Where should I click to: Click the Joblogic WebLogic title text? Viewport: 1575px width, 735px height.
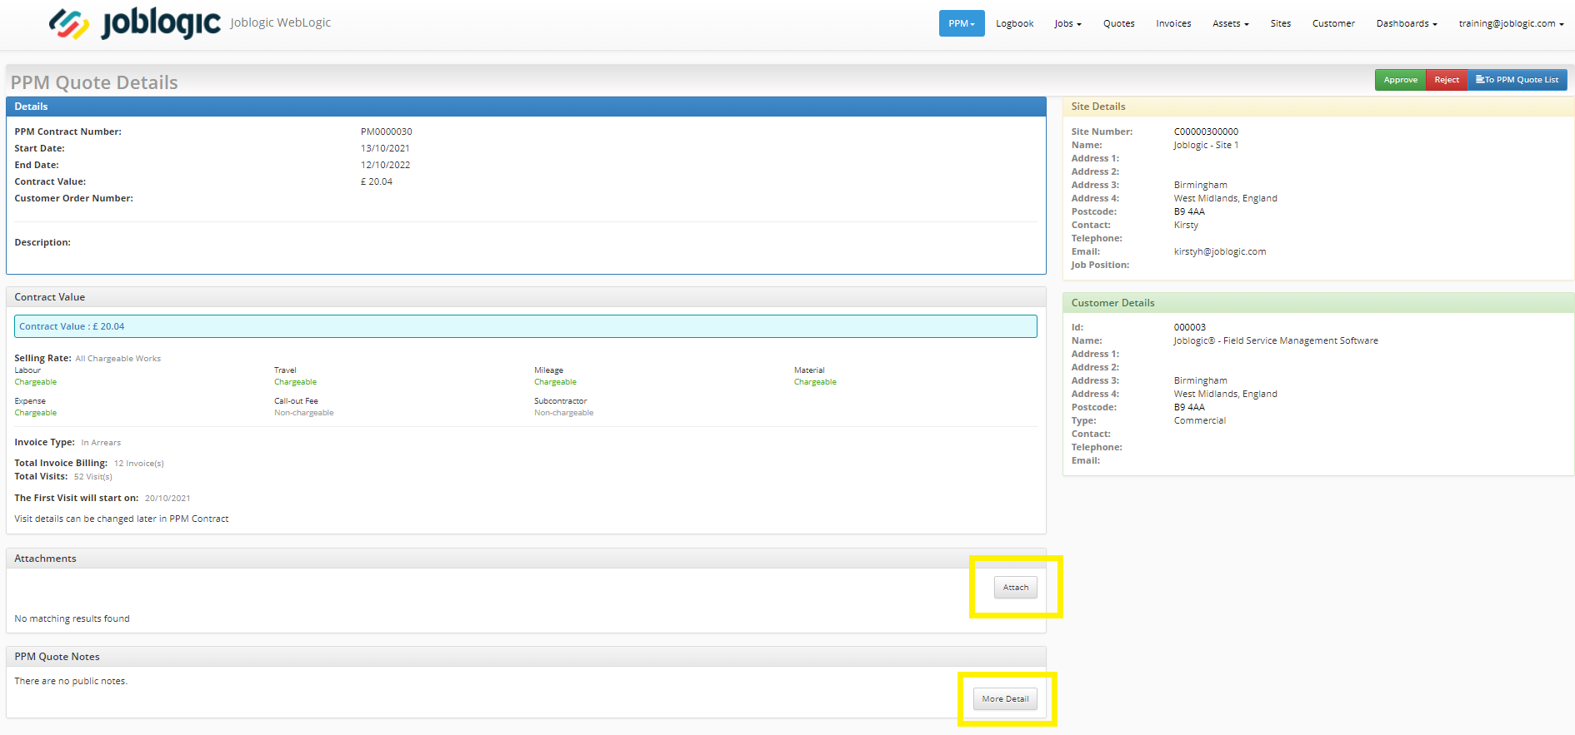coord(280,22)
